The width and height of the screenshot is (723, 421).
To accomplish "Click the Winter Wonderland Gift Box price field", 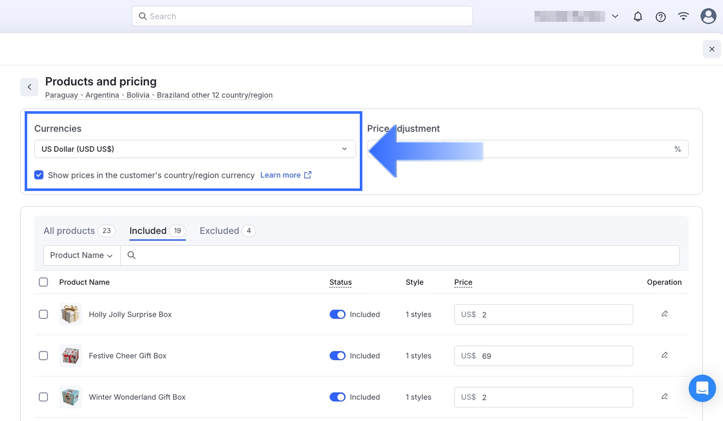I will click(553, 397).
